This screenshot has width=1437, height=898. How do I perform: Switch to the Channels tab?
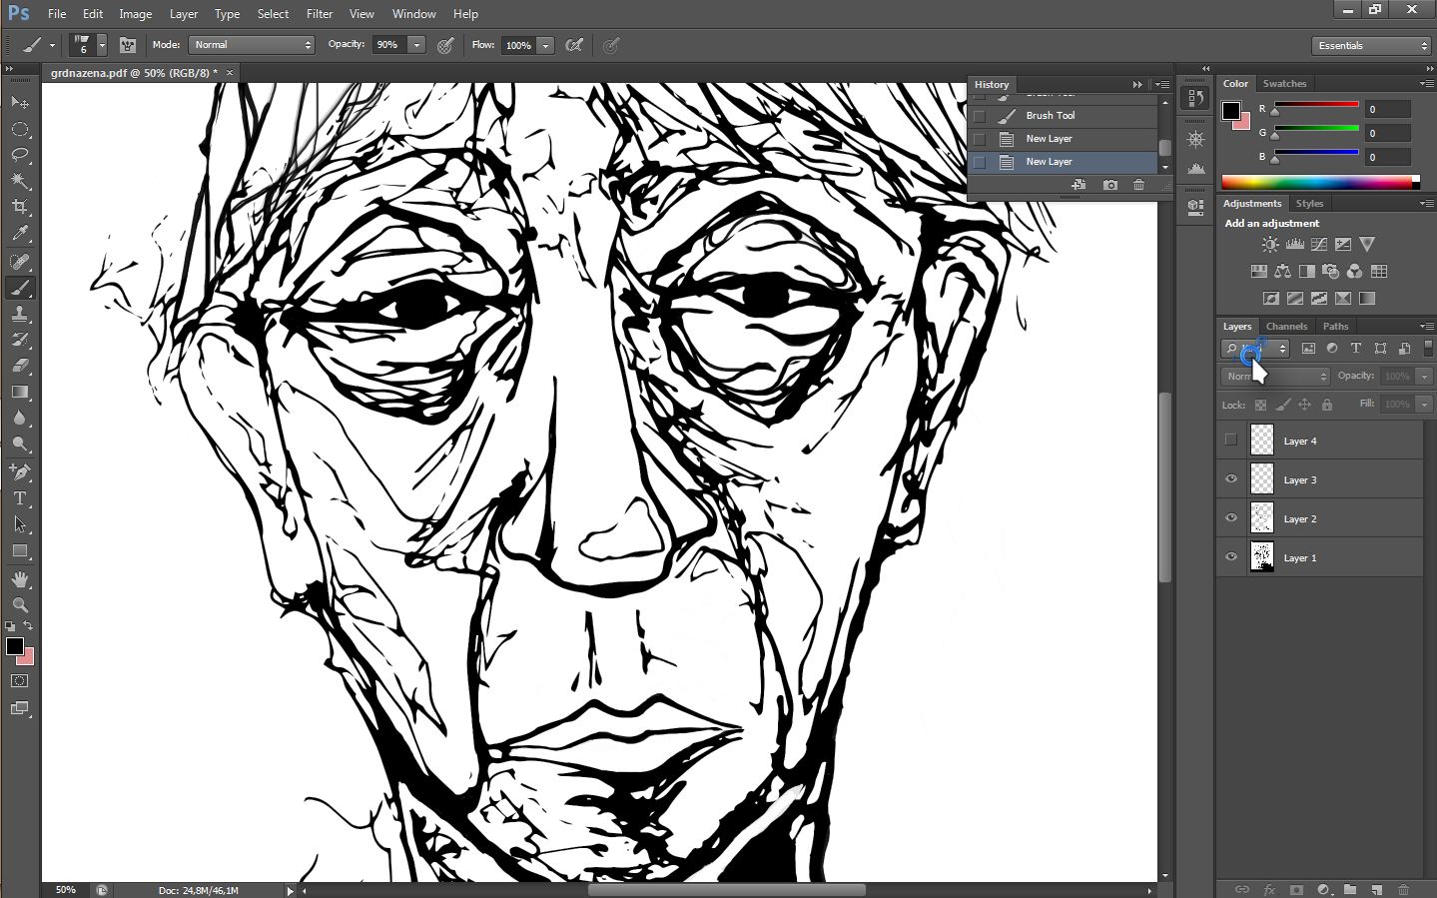point(1286,327)
